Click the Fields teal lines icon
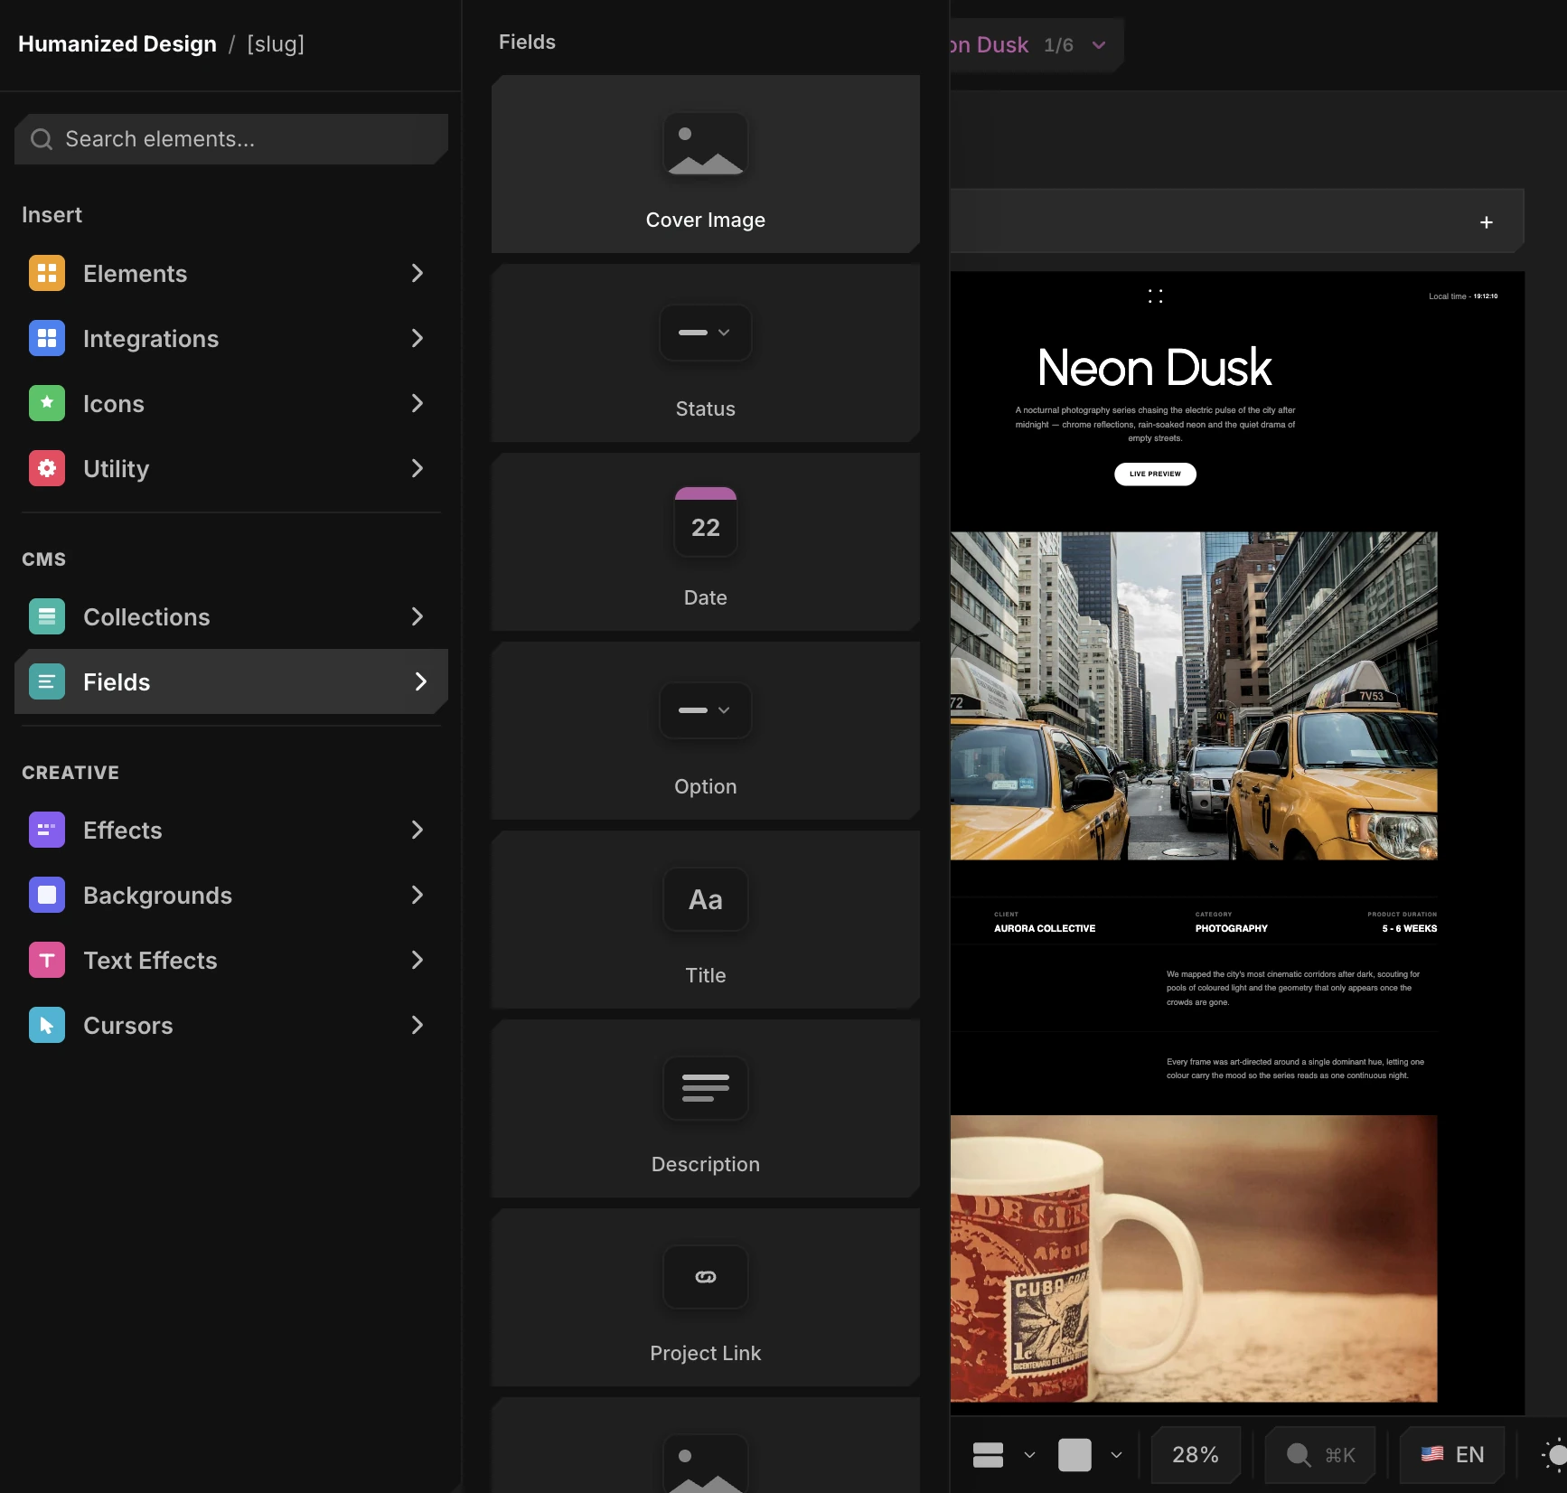The width and height of the screenshot is (1567, 1493). click(47, 681)
